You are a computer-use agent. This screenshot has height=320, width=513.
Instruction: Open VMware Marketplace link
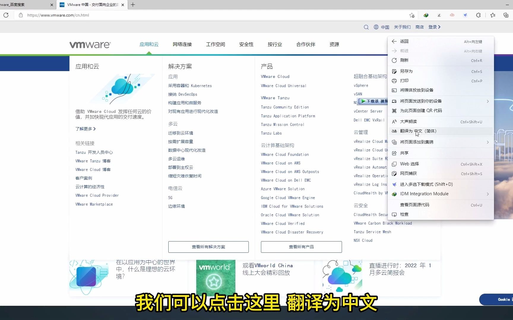point(94,204)
